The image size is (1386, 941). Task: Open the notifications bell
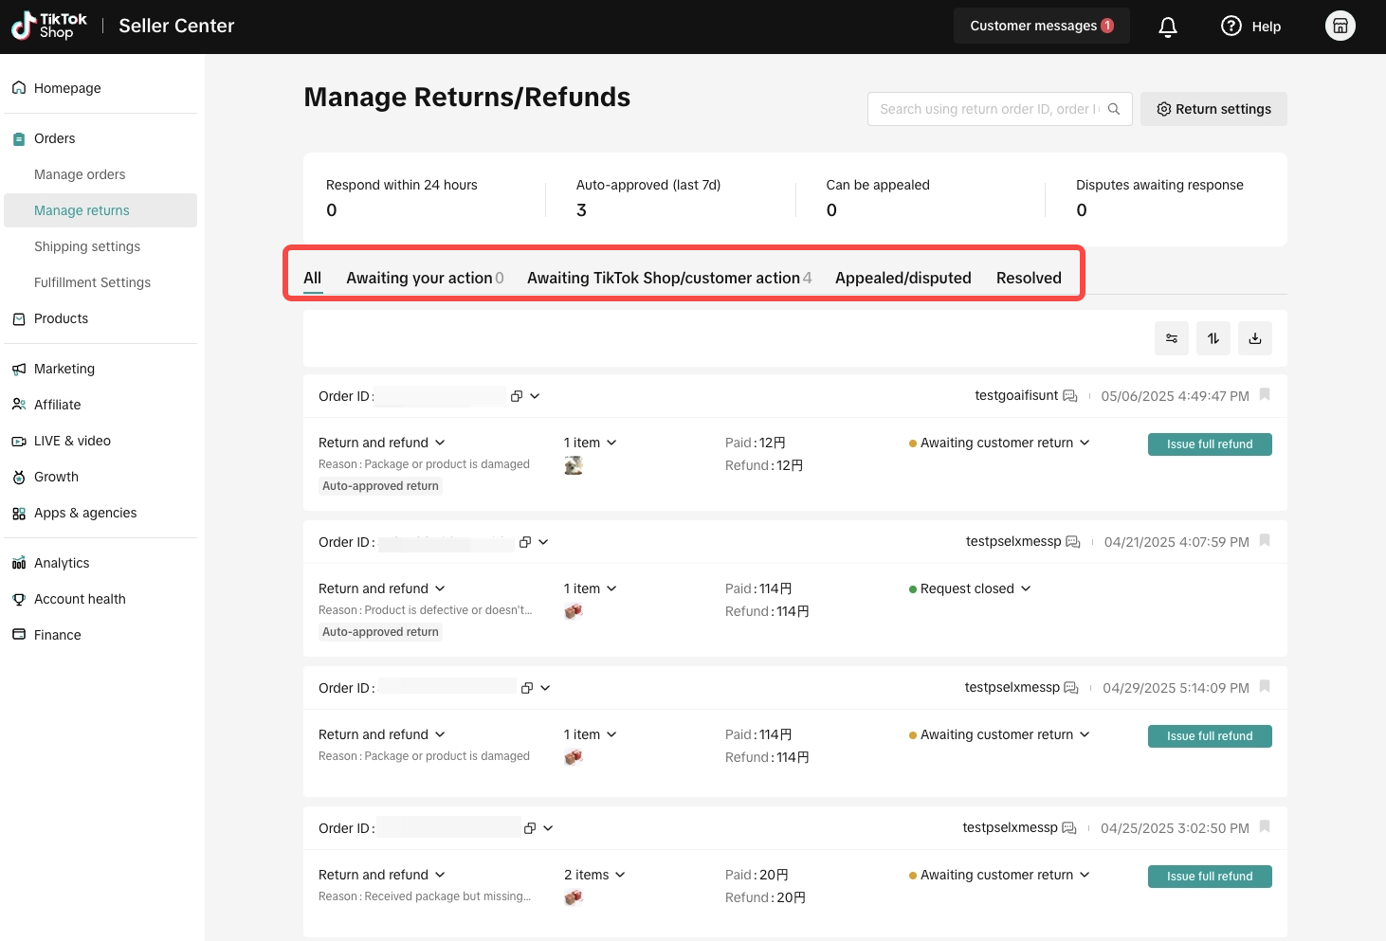1168,27
